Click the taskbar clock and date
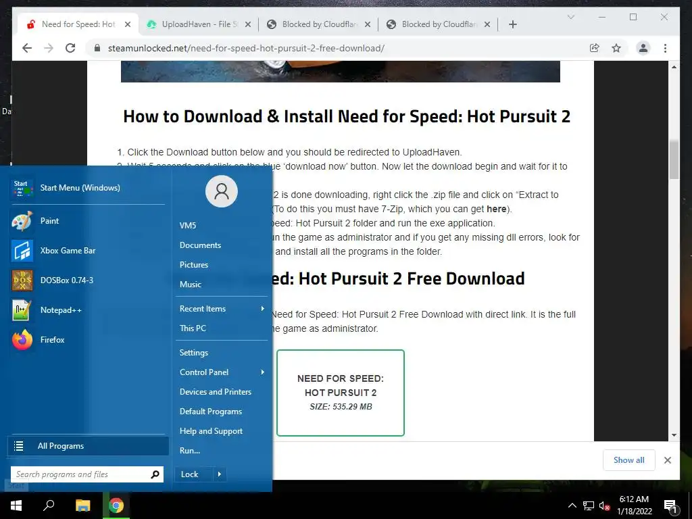 634,505
